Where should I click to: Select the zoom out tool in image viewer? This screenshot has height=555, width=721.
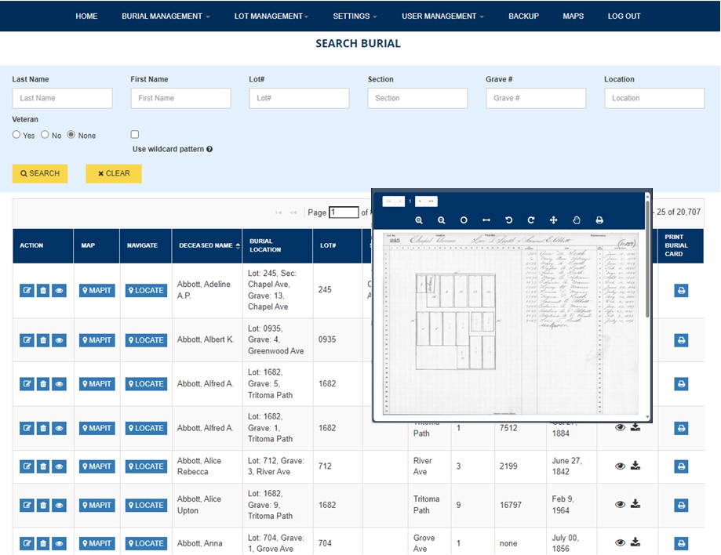click(441, 220)
